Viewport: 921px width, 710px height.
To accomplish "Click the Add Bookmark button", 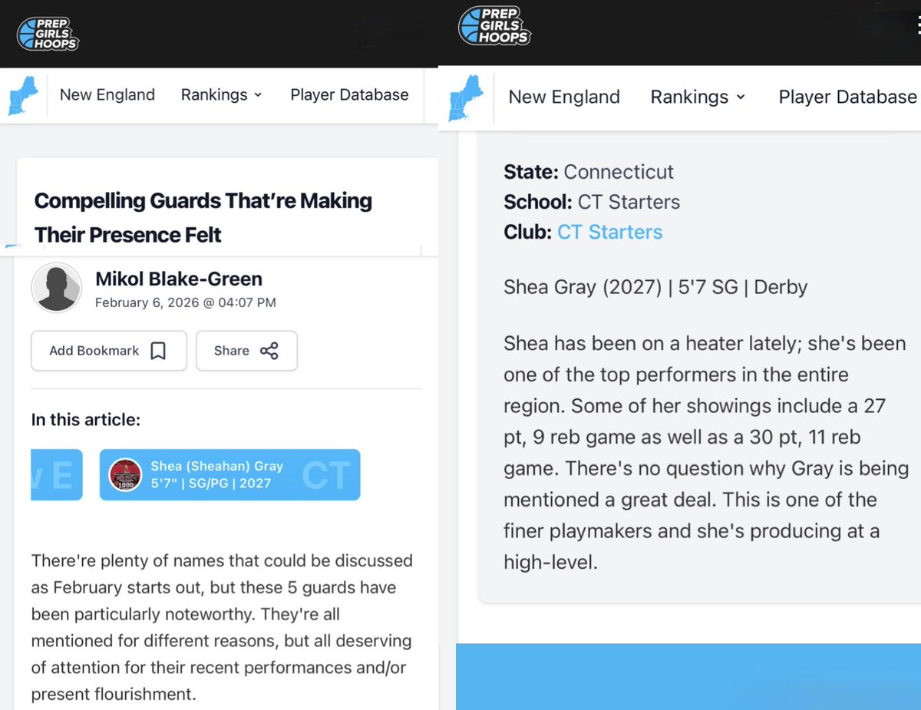I will click(x=108, y=350).
